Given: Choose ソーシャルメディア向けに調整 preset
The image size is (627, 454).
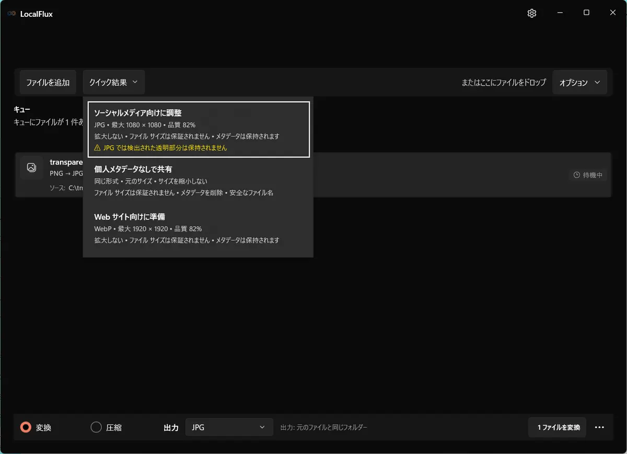Looking at the screenshot, I should point(199,130).
